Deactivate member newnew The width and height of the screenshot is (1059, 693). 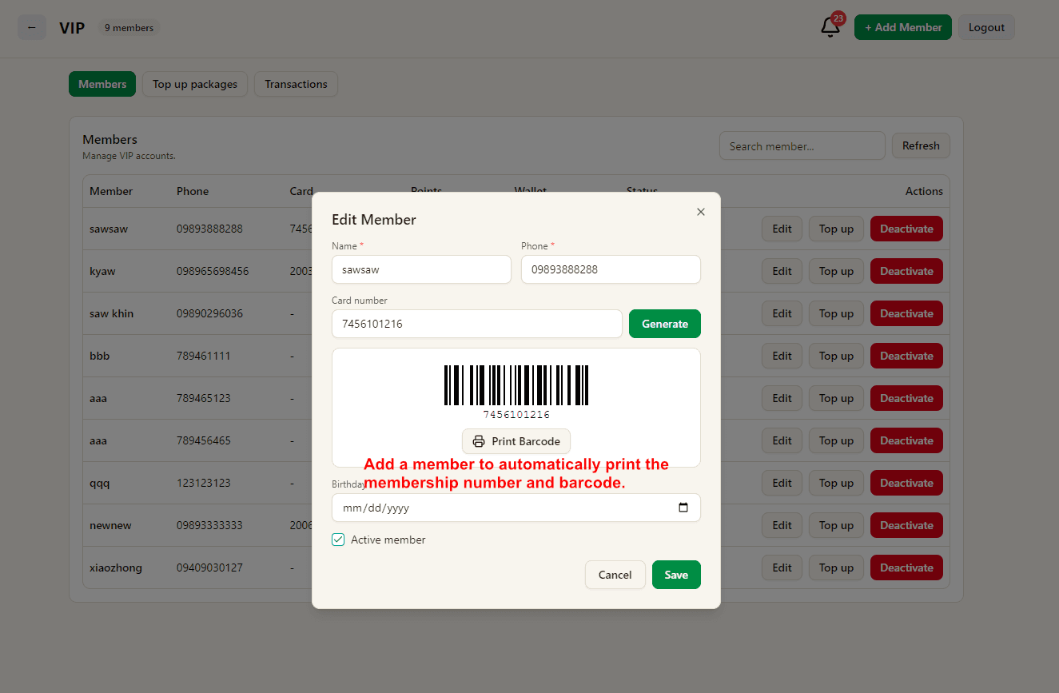[906, 525]
